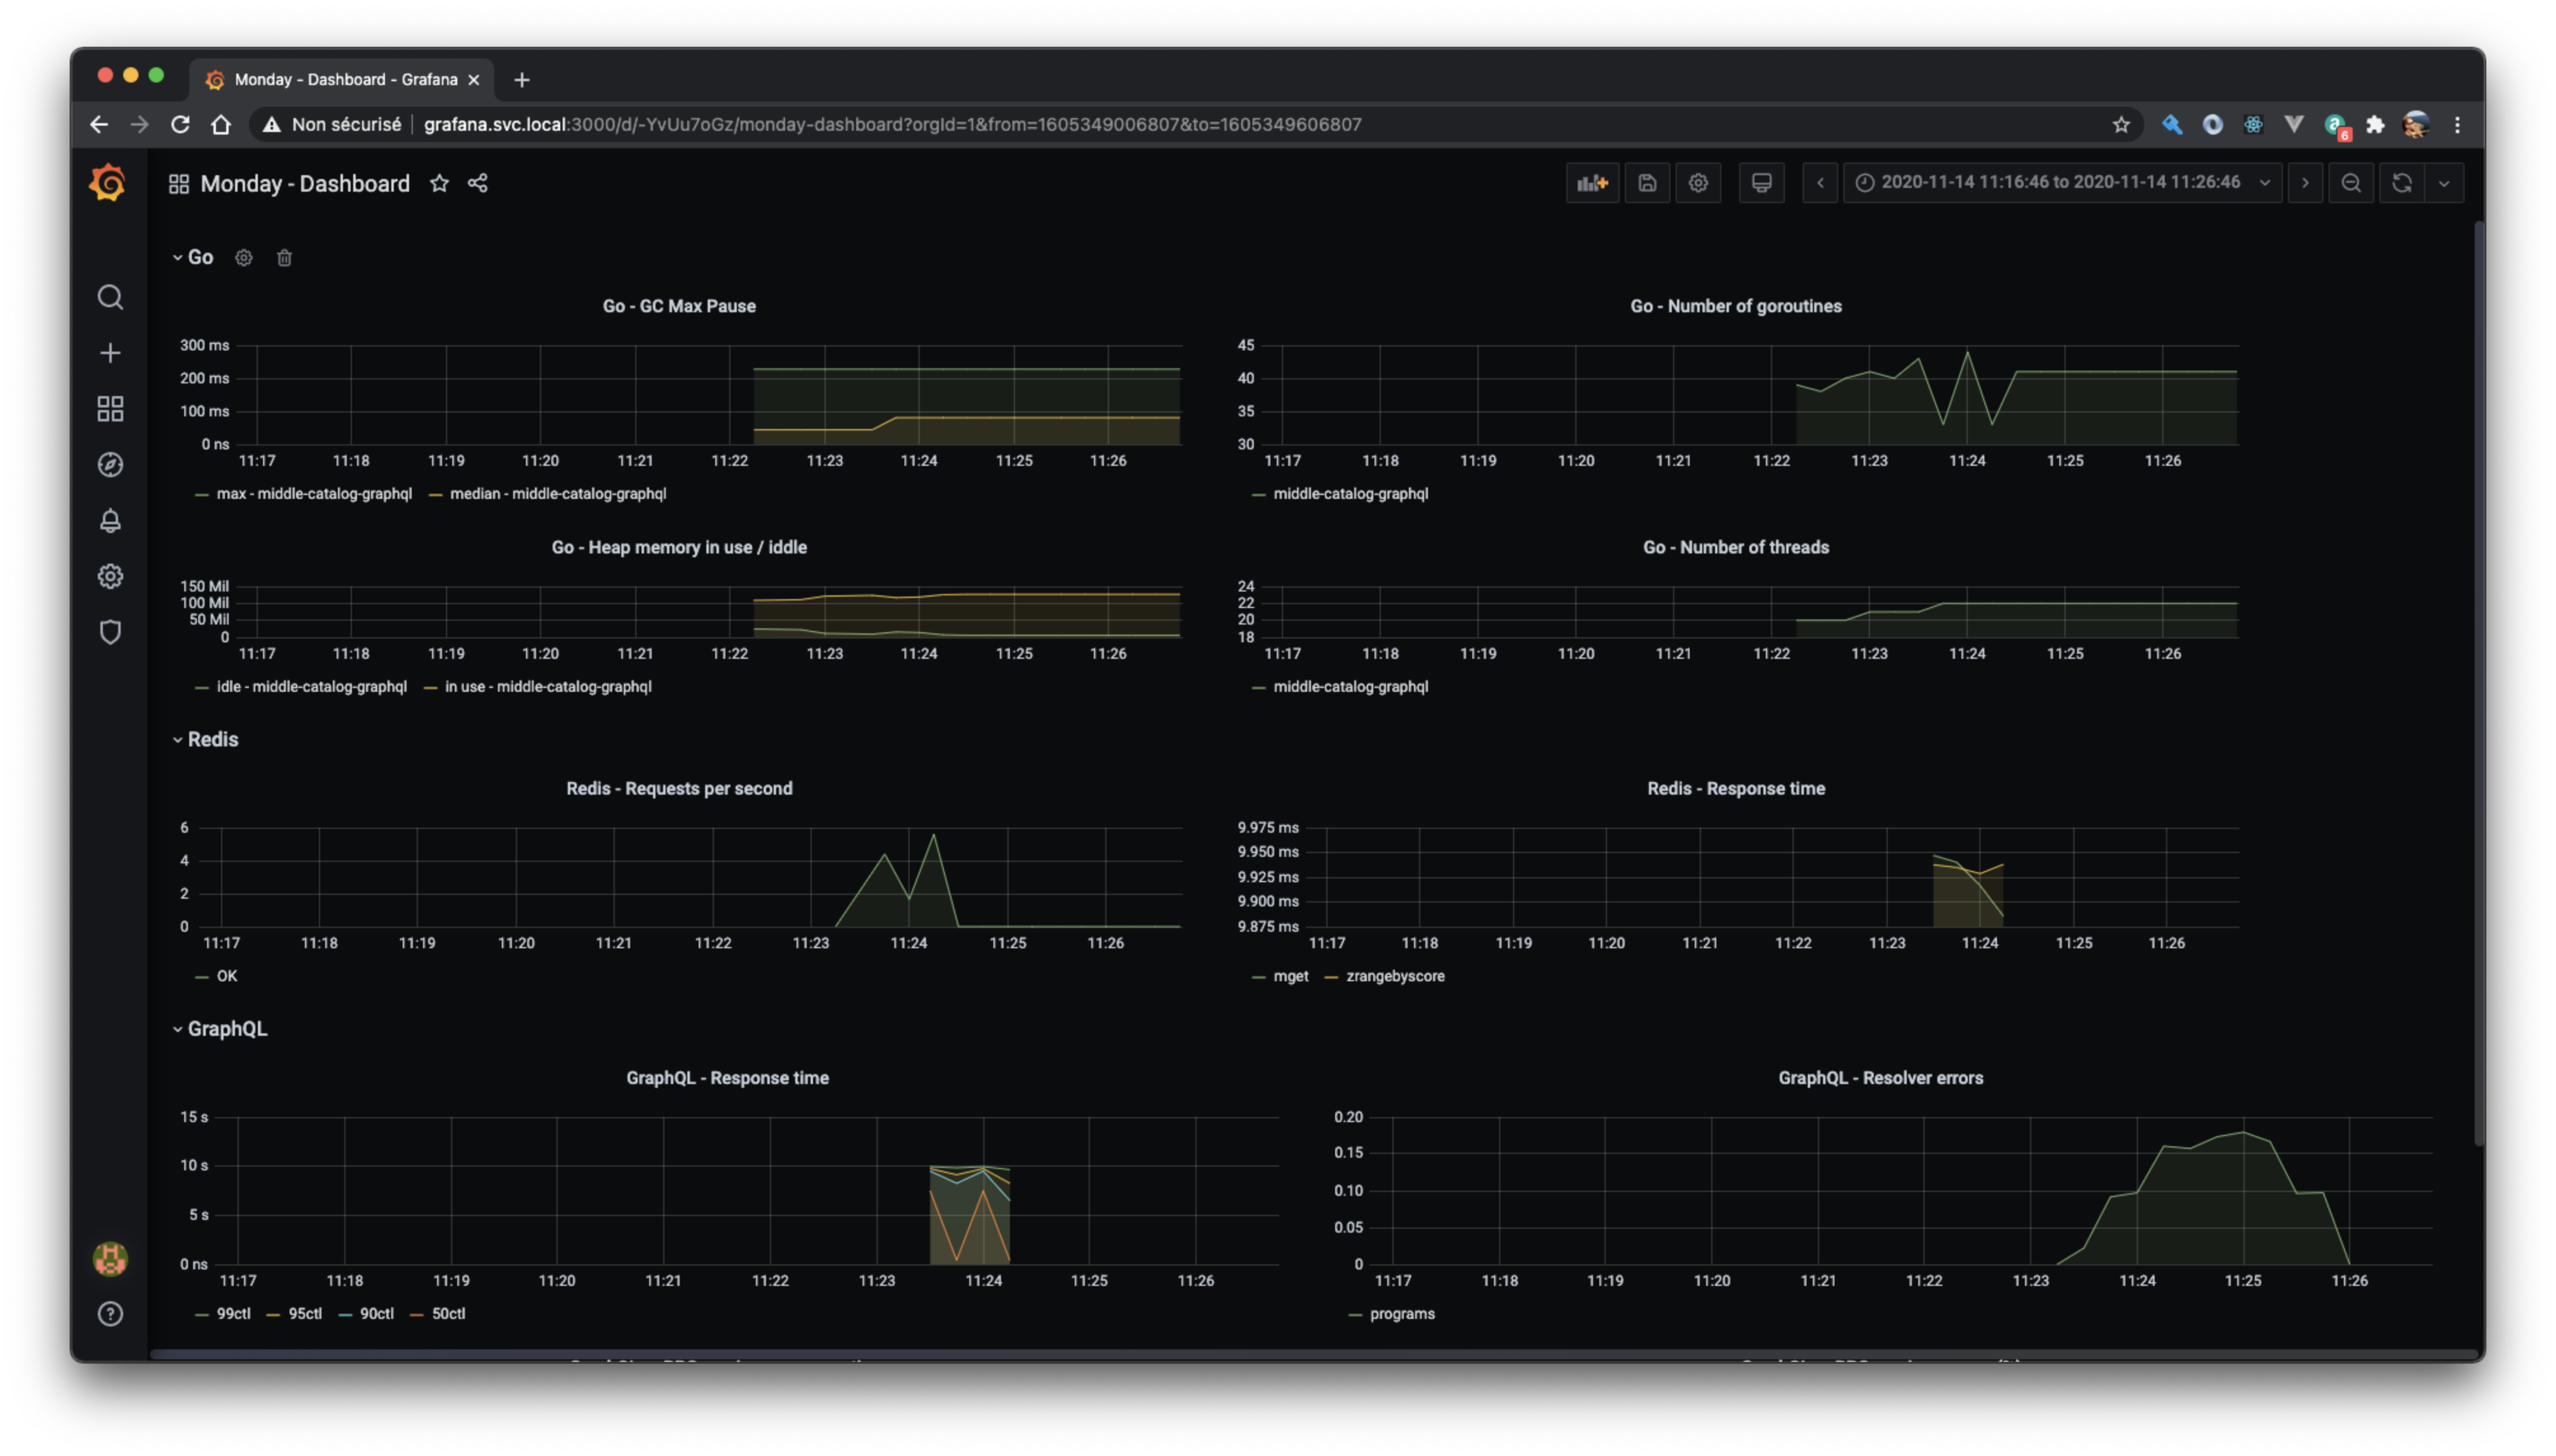The height and width of the screenshot is (1456, 2556).
Task: Open the Chrome profile avatar
Action: 2416,125
